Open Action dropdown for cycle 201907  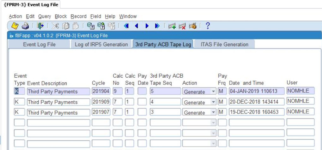(x=214, y=113)
